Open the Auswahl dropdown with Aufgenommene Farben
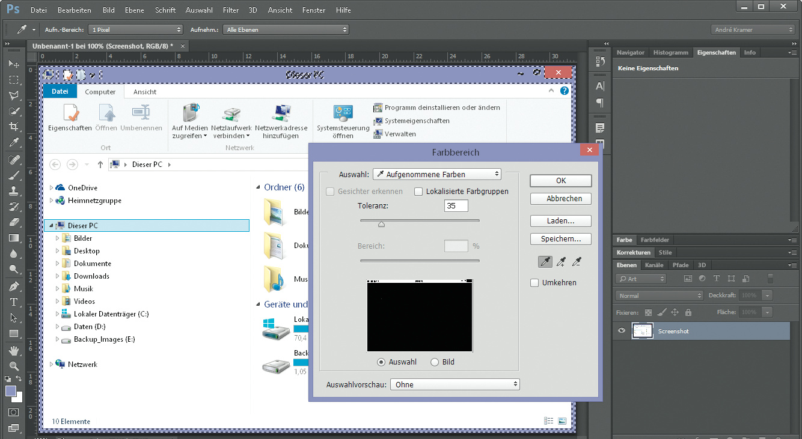The height and width of the screenshot is (439, 802). 437,174
